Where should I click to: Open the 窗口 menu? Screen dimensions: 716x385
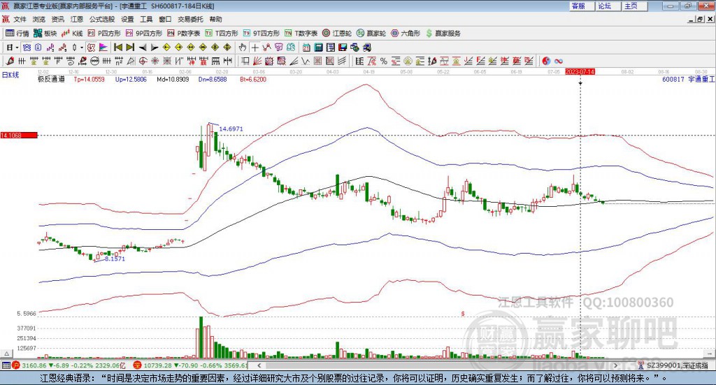pos(165,19)
